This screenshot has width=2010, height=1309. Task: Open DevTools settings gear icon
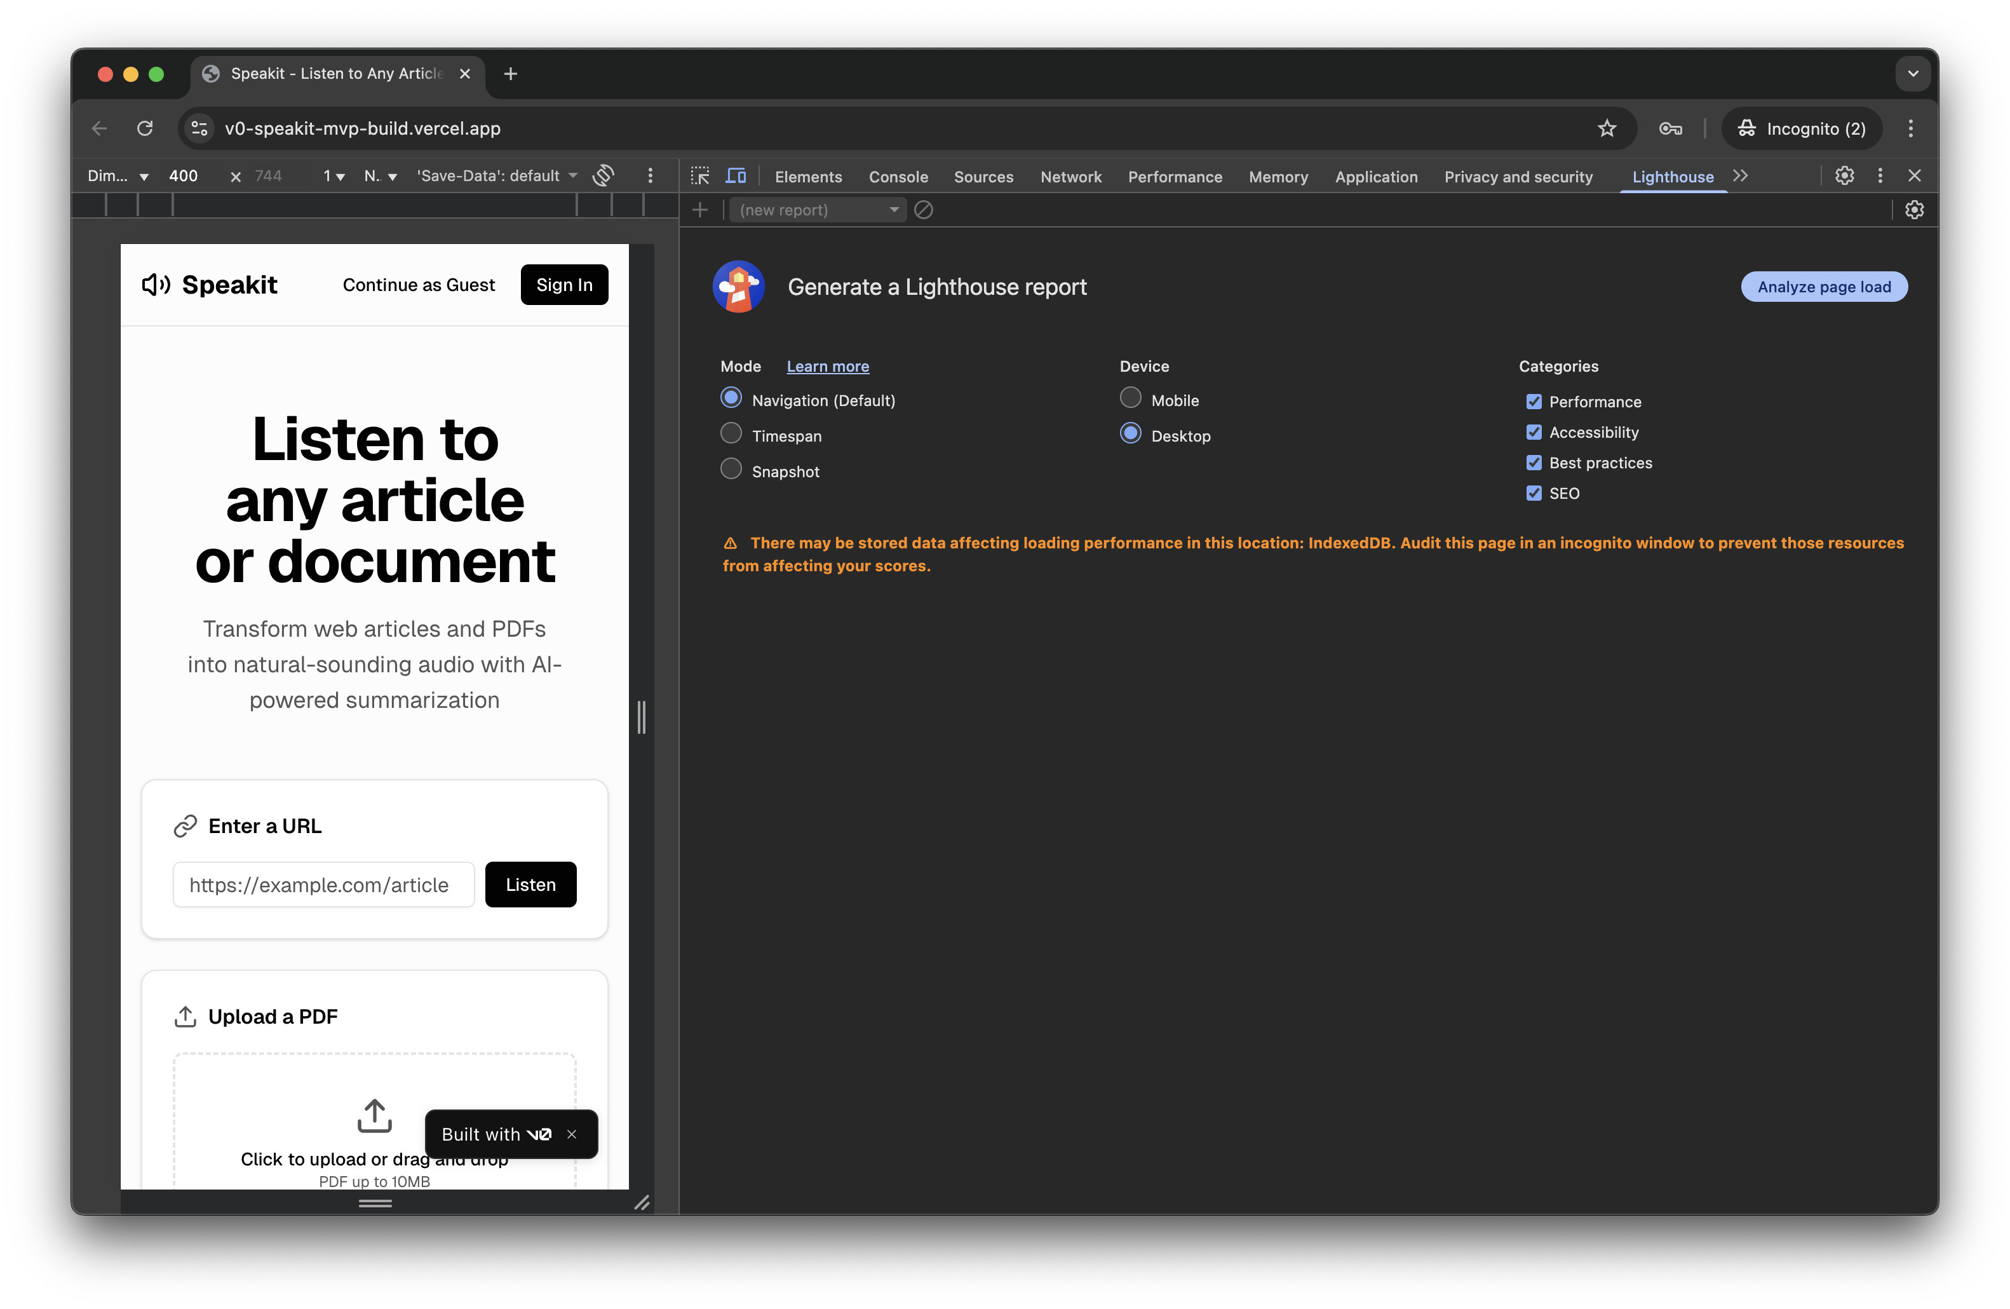click(x=1844, y=175)
